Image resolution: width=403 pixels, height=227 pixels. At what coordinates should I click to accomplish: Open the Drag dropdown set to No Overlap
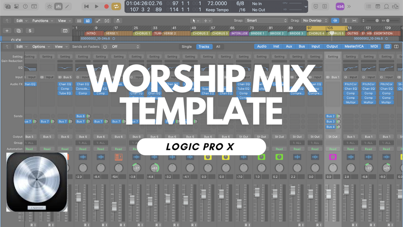click(315, 20)
